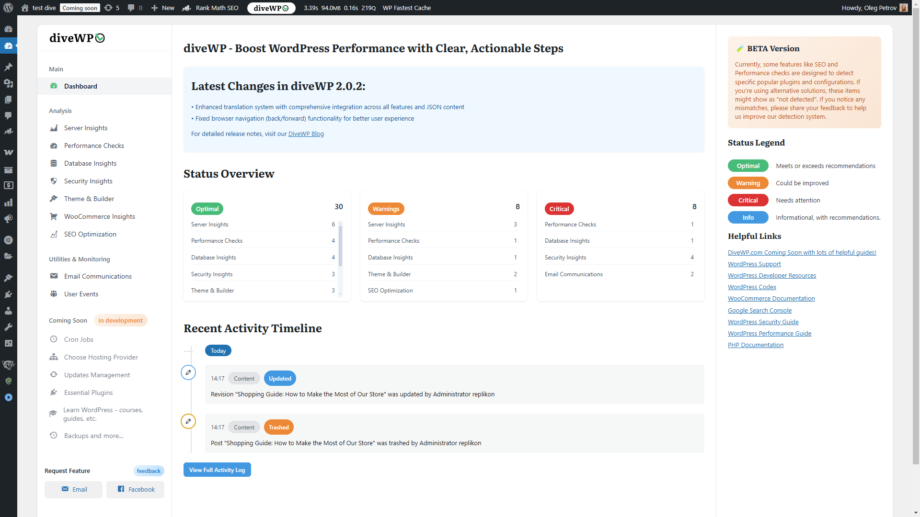920x517 pixels.
Task: Open the DiveWP Blog link
Action: pyautogui.click(x=306, y=134)
